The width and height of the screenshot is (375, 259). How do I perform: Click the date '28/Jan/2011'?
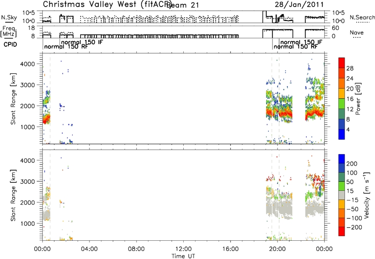(299, 5)
